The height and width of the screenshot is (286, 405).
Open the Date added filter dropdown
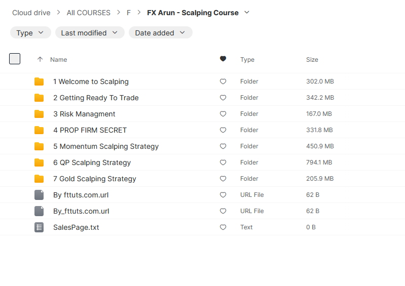coord(160,33)
